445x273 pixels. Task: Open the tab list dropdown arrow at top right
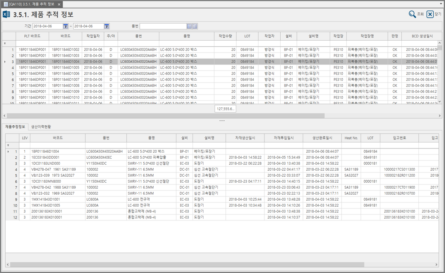coord(441,4)
